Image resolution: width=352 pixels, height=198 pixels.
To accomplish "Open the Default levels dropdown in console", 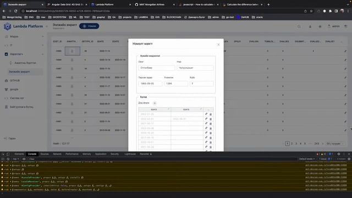I will click(307, 159).
